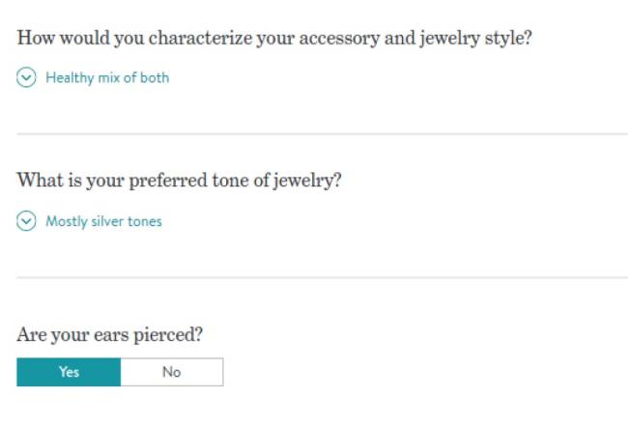Viewport: 628px width, 426px height.
Task: Click the 'Healthy mix of both' text
Action: click(106, 78)
